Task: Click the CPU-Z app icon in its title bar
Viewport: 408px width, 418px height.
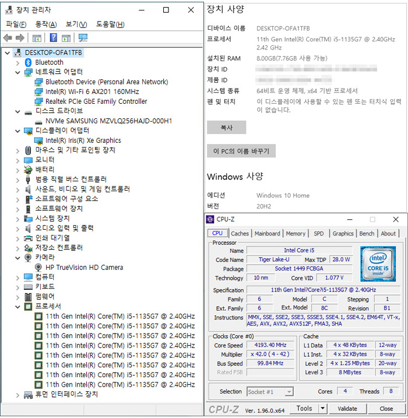Action: tap(210, 219)
